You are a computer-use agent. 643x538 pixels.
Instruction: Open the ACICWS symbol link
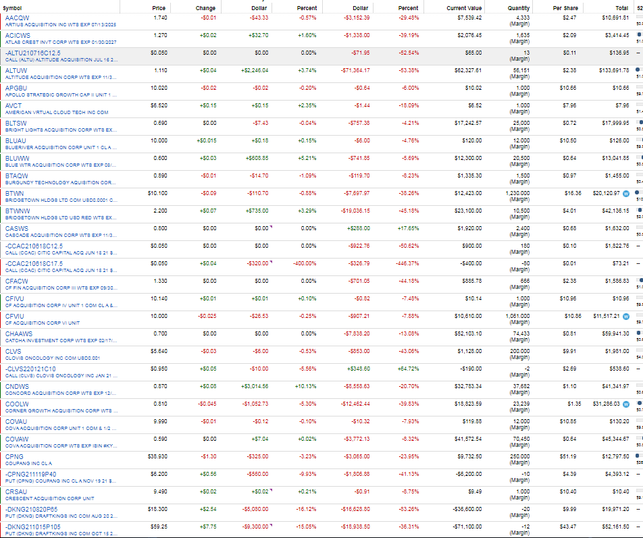18,36
